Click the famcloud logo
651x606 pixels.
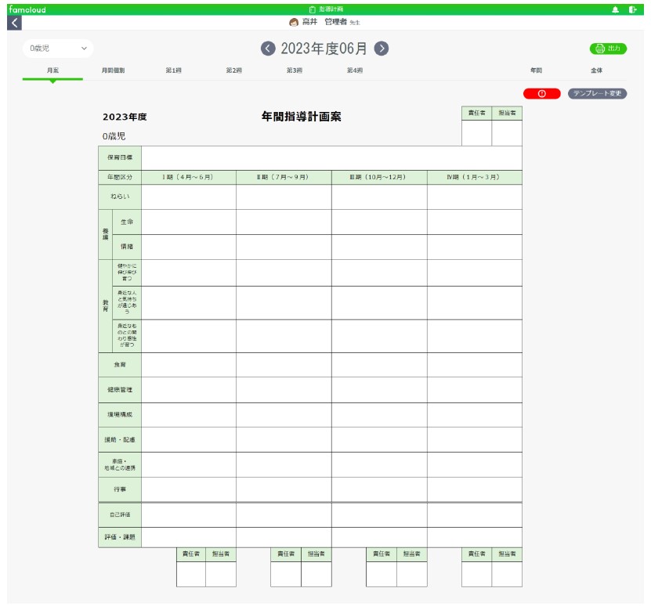pos(27,9)
